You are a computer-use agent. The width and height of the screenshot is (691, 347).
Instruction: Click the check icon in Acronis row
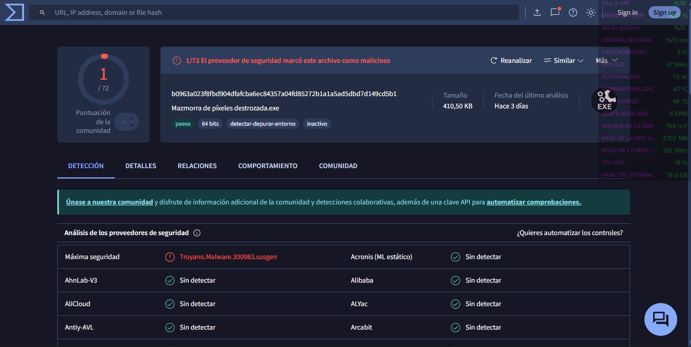[456, 257]
